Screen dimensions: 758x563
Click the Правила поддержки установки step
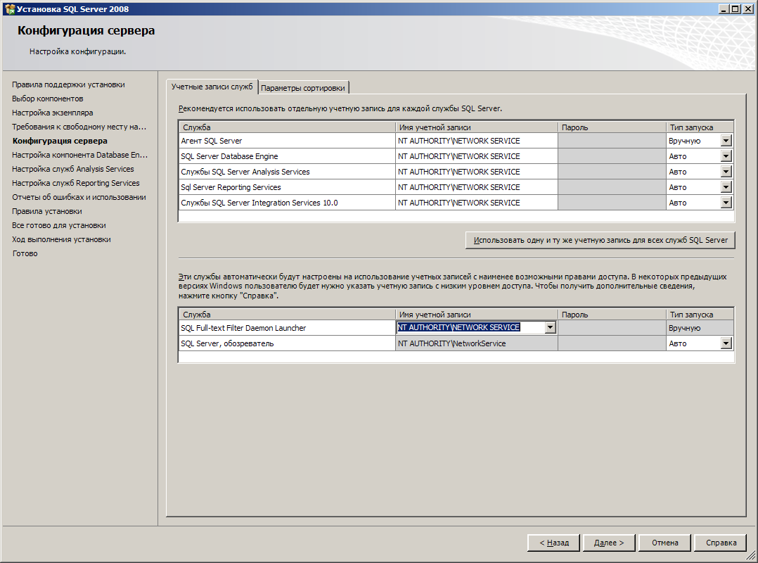(x=68, y=84)
